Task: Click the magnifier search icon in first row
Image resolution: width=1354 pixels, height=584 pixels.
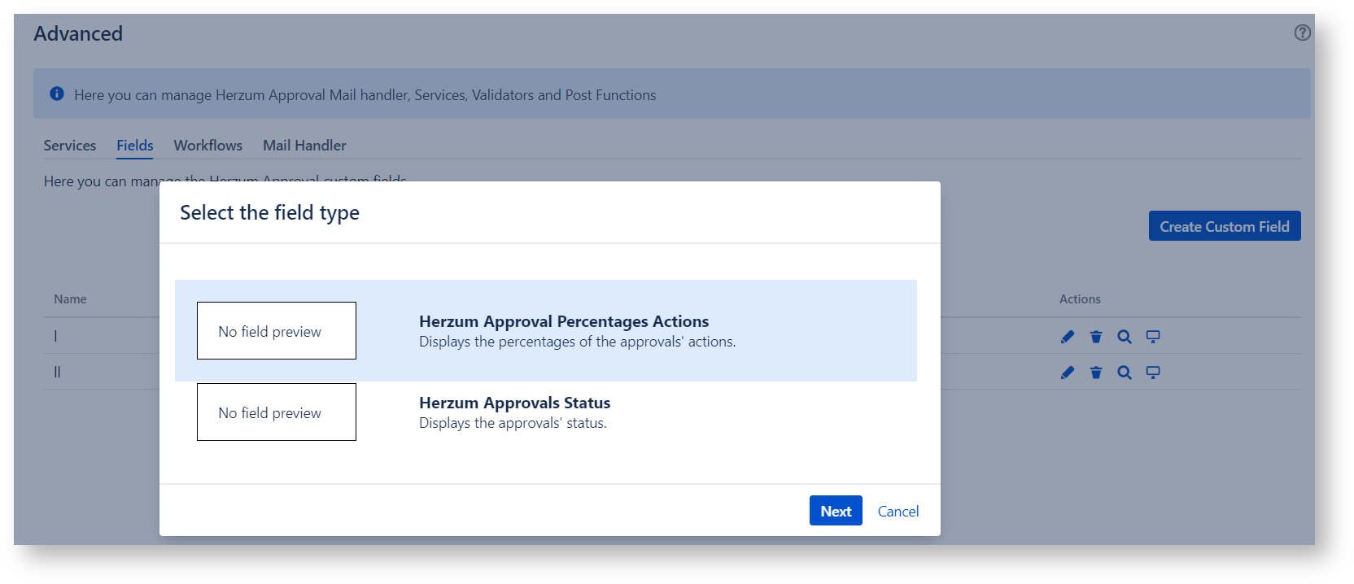Action: 1125,337
